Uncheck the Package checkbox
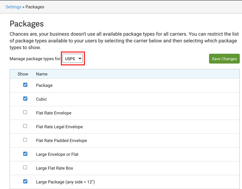Screen dimensions: 242x189 25,85
